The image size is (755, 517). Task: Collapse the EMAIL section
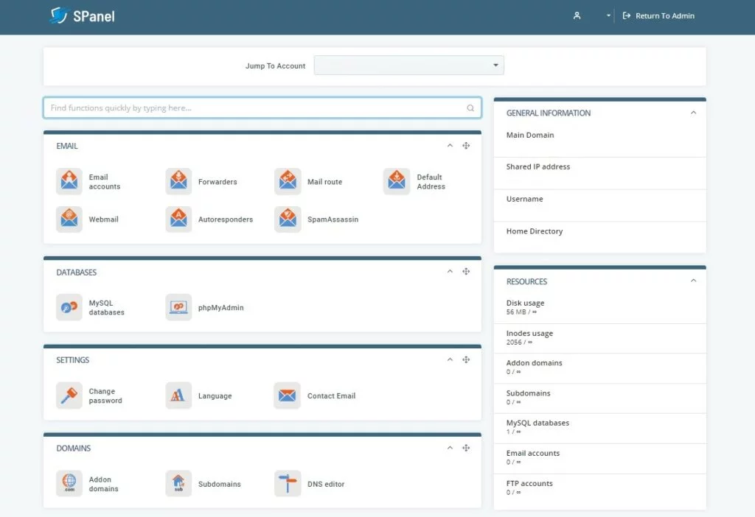pyautogui.click(x=450, y=146)
